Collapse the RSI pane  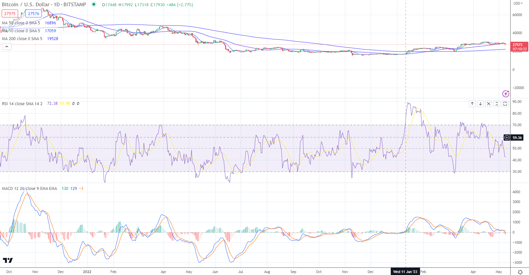coord(497,103)
